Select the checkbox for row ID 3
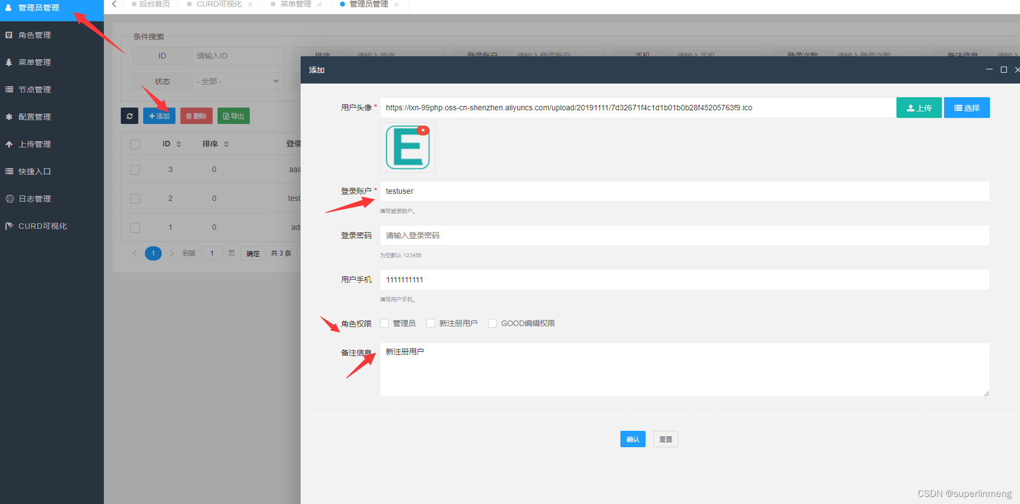Image resolution: width=1020 pixels, height=504 pixels. (135, 170)
